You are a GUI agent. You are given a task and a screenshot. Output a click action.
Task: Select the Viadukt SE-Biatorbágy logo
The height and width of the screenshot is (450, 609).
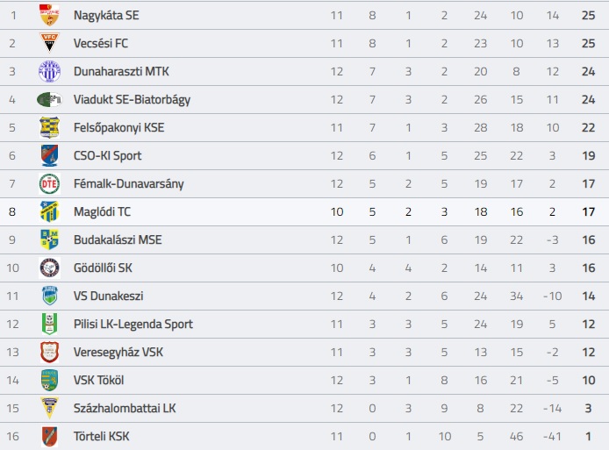pos(49,99)
